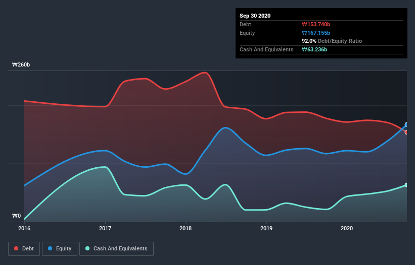Click the red Debt legend dot
Screen dimensions: 415x265
tap(16, 248)
